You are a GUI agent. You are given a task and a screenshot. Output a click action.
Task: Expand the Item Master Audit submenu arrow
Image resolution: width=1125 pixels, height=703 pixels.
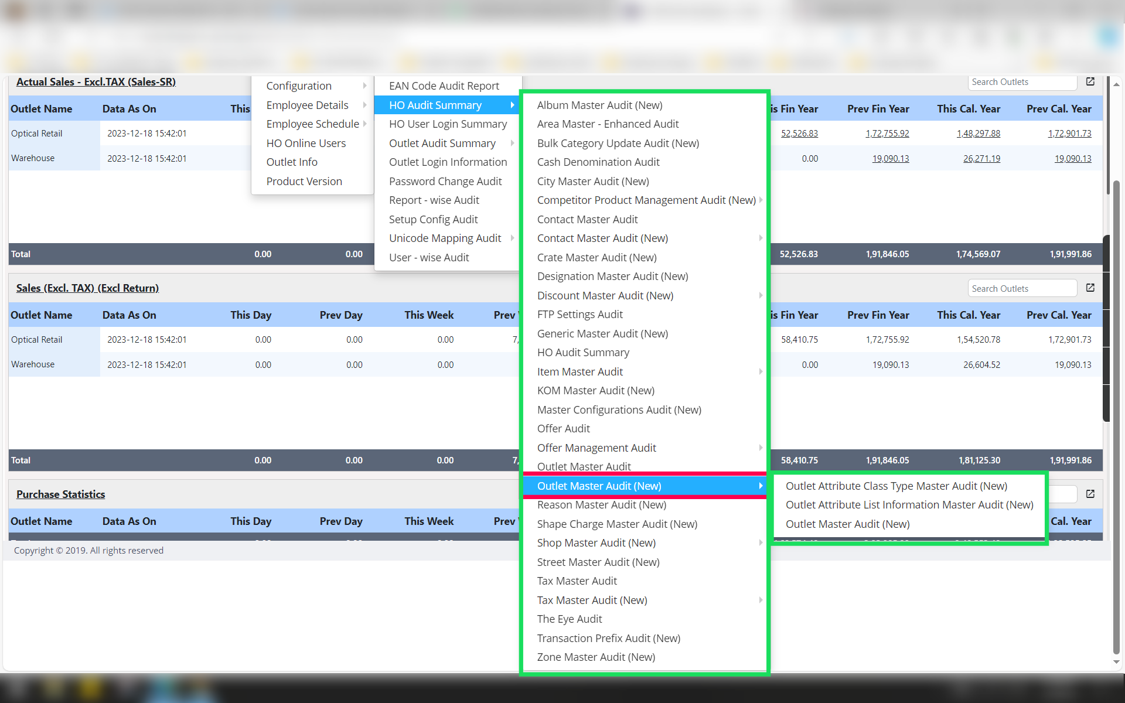coord(761,372)
